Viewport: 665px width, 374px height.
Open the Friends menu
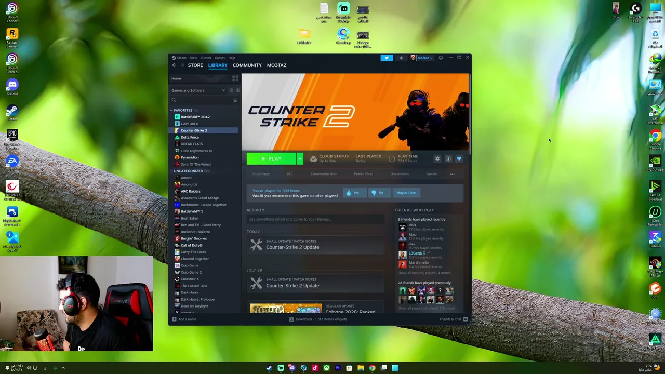tap(206, 58)
